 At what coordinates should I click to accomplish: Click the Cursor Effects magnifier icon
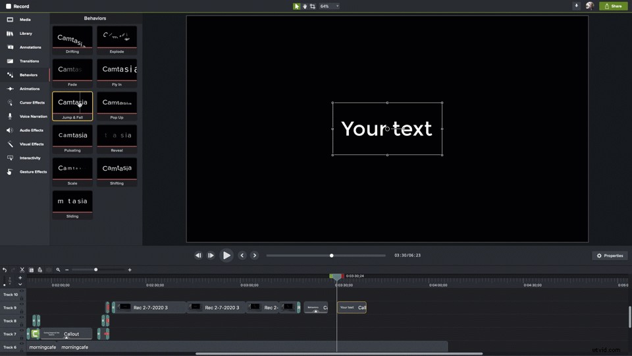pos(10,103)
